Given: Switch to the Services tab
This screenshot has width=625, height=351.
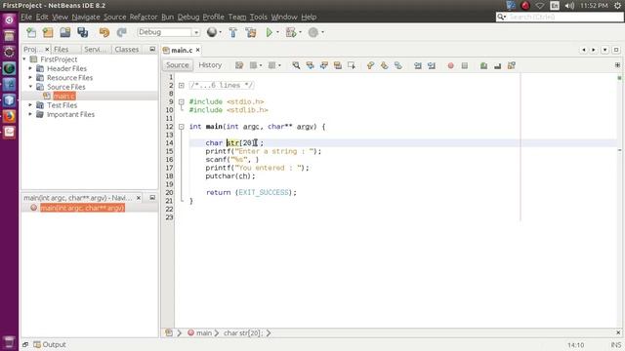Looking at the screenshot, I should click(x=95, y=50).
